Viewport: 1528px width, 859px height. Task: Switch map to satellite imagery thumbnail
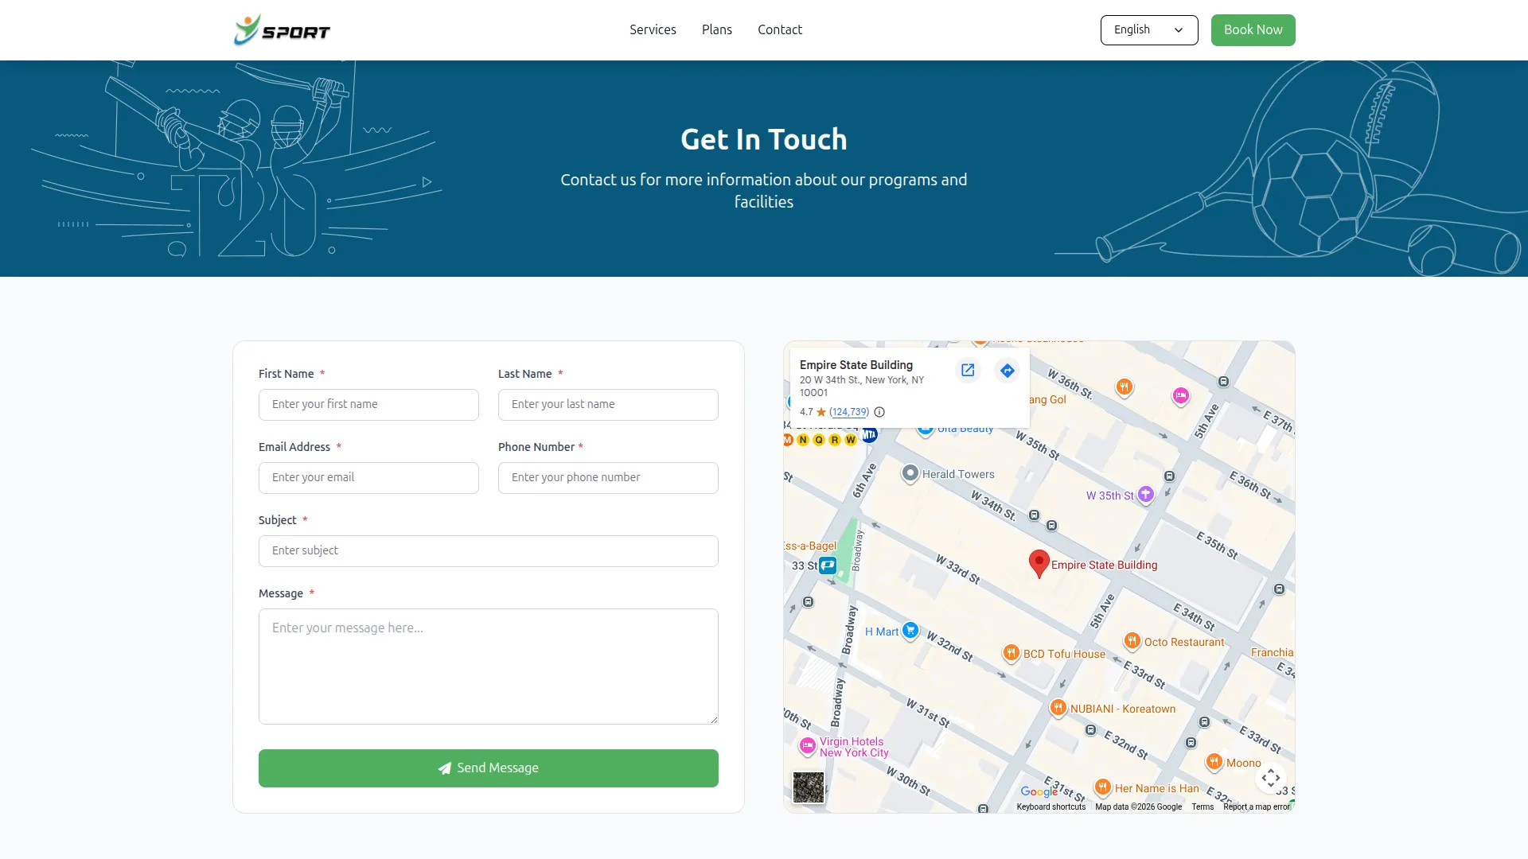(x=809, y=787)
